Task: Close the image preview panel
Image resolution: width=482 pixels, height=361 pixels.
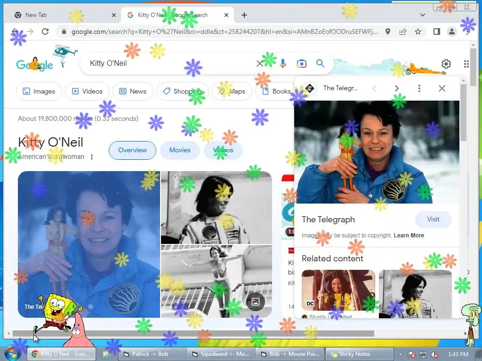Action: [442, 88]
